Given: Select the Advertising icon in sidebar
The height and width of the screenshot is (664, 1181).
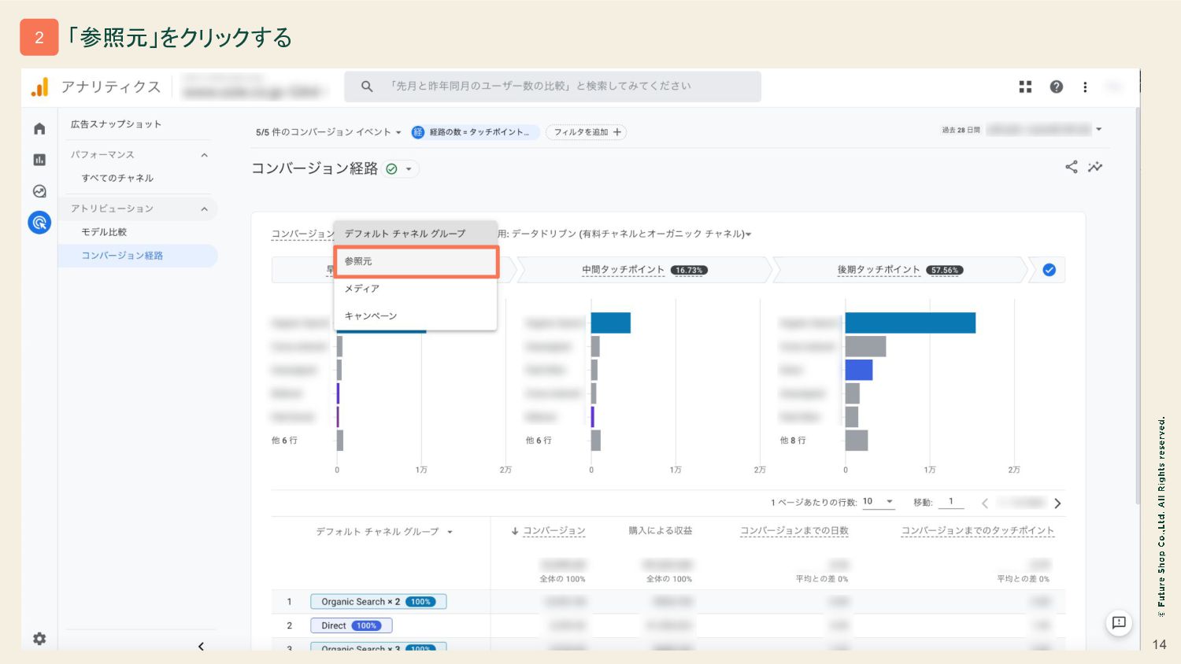Looking at the screenshot, I should point(39,223).
